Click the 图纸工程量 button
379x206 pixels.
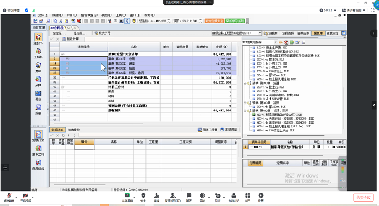coord(208,130)
